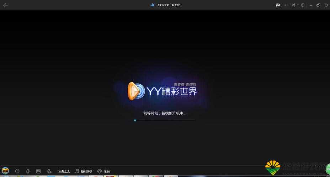Restore the YY window size
This screenshot has width=330, height=177.
tap(318, 5)
